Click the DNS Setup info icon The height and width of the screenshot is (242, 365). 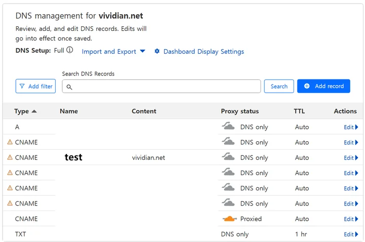[70, 50]
